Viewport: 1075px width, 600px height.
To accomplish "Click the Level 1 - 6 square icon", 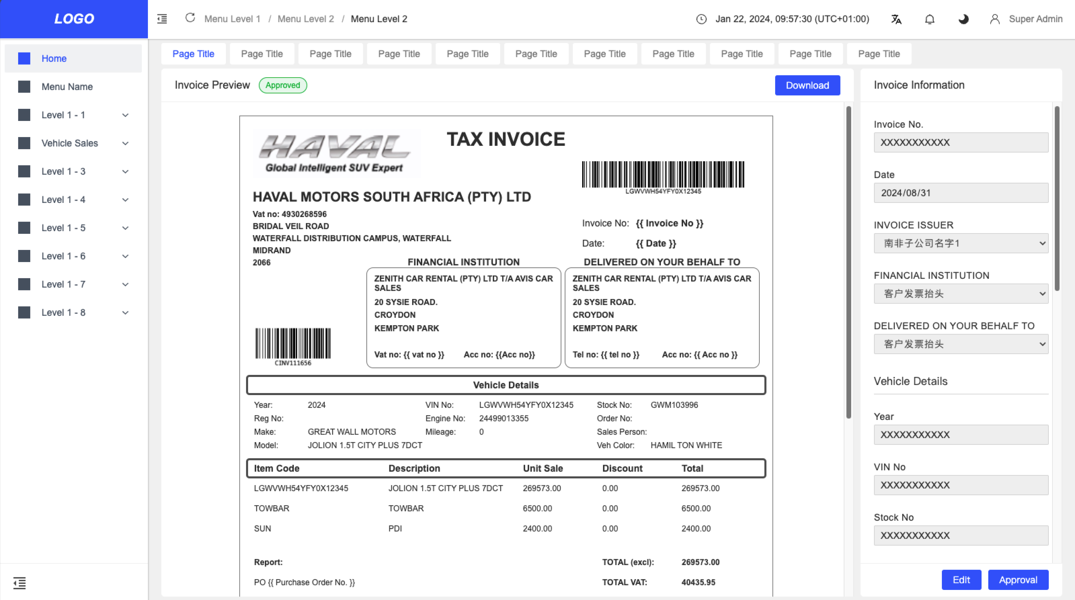I will click(24, 256).
